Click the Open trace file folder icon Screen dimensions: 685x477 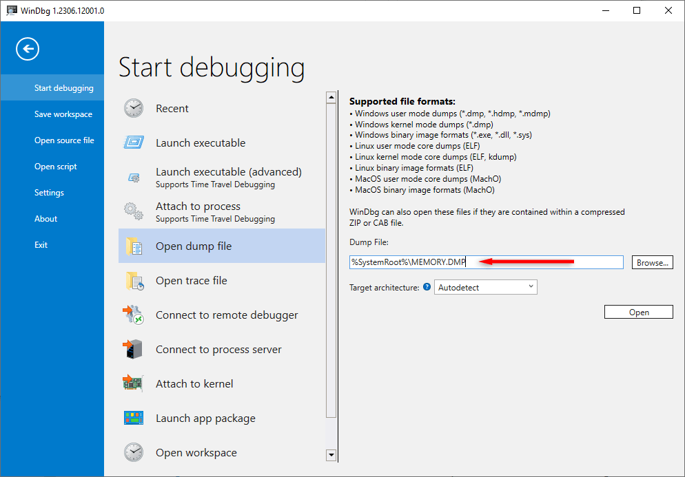pos(134,281)
